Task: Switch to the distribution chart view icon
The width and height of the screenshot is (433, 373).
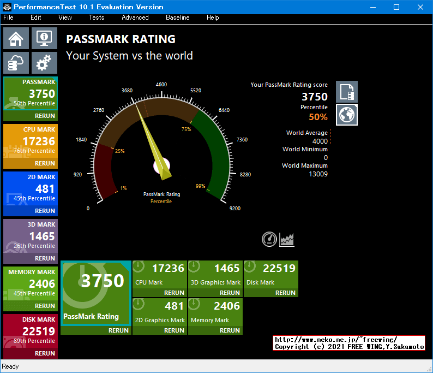Action: tap(287, 239)
